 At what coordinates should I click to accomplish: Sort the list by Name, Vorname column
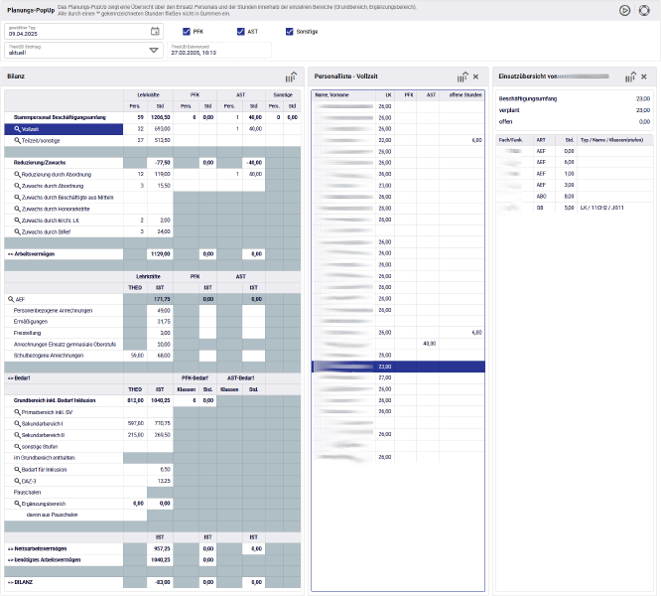point(332,94)
